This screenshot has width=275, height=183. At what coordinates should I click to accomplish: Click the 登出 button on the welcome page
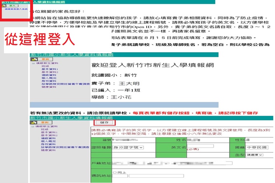(x=45, y=59)
